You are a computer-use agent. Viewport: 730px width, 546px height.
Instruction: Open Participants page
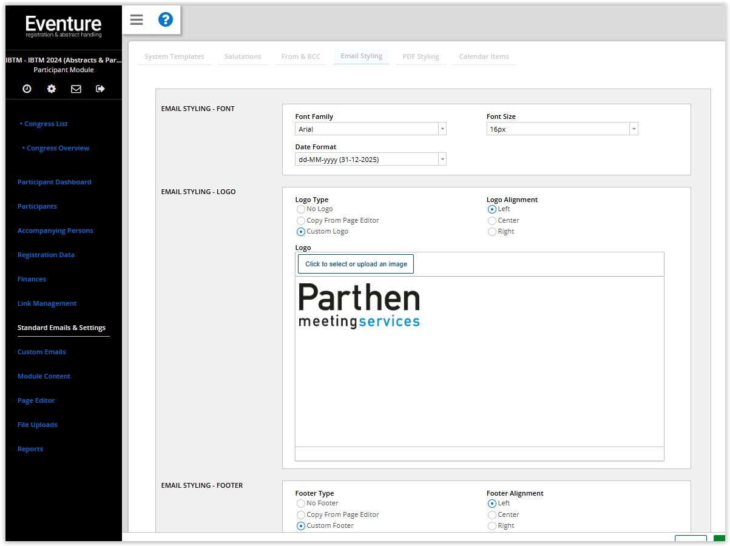pyautogui.click(x=37, y=206)
